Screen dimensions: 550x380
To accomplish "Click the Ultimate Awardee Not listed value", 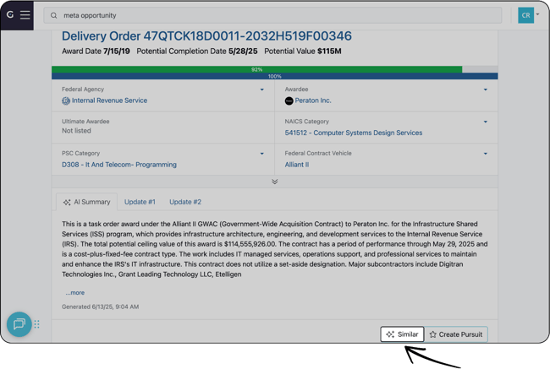I will 76,131.
